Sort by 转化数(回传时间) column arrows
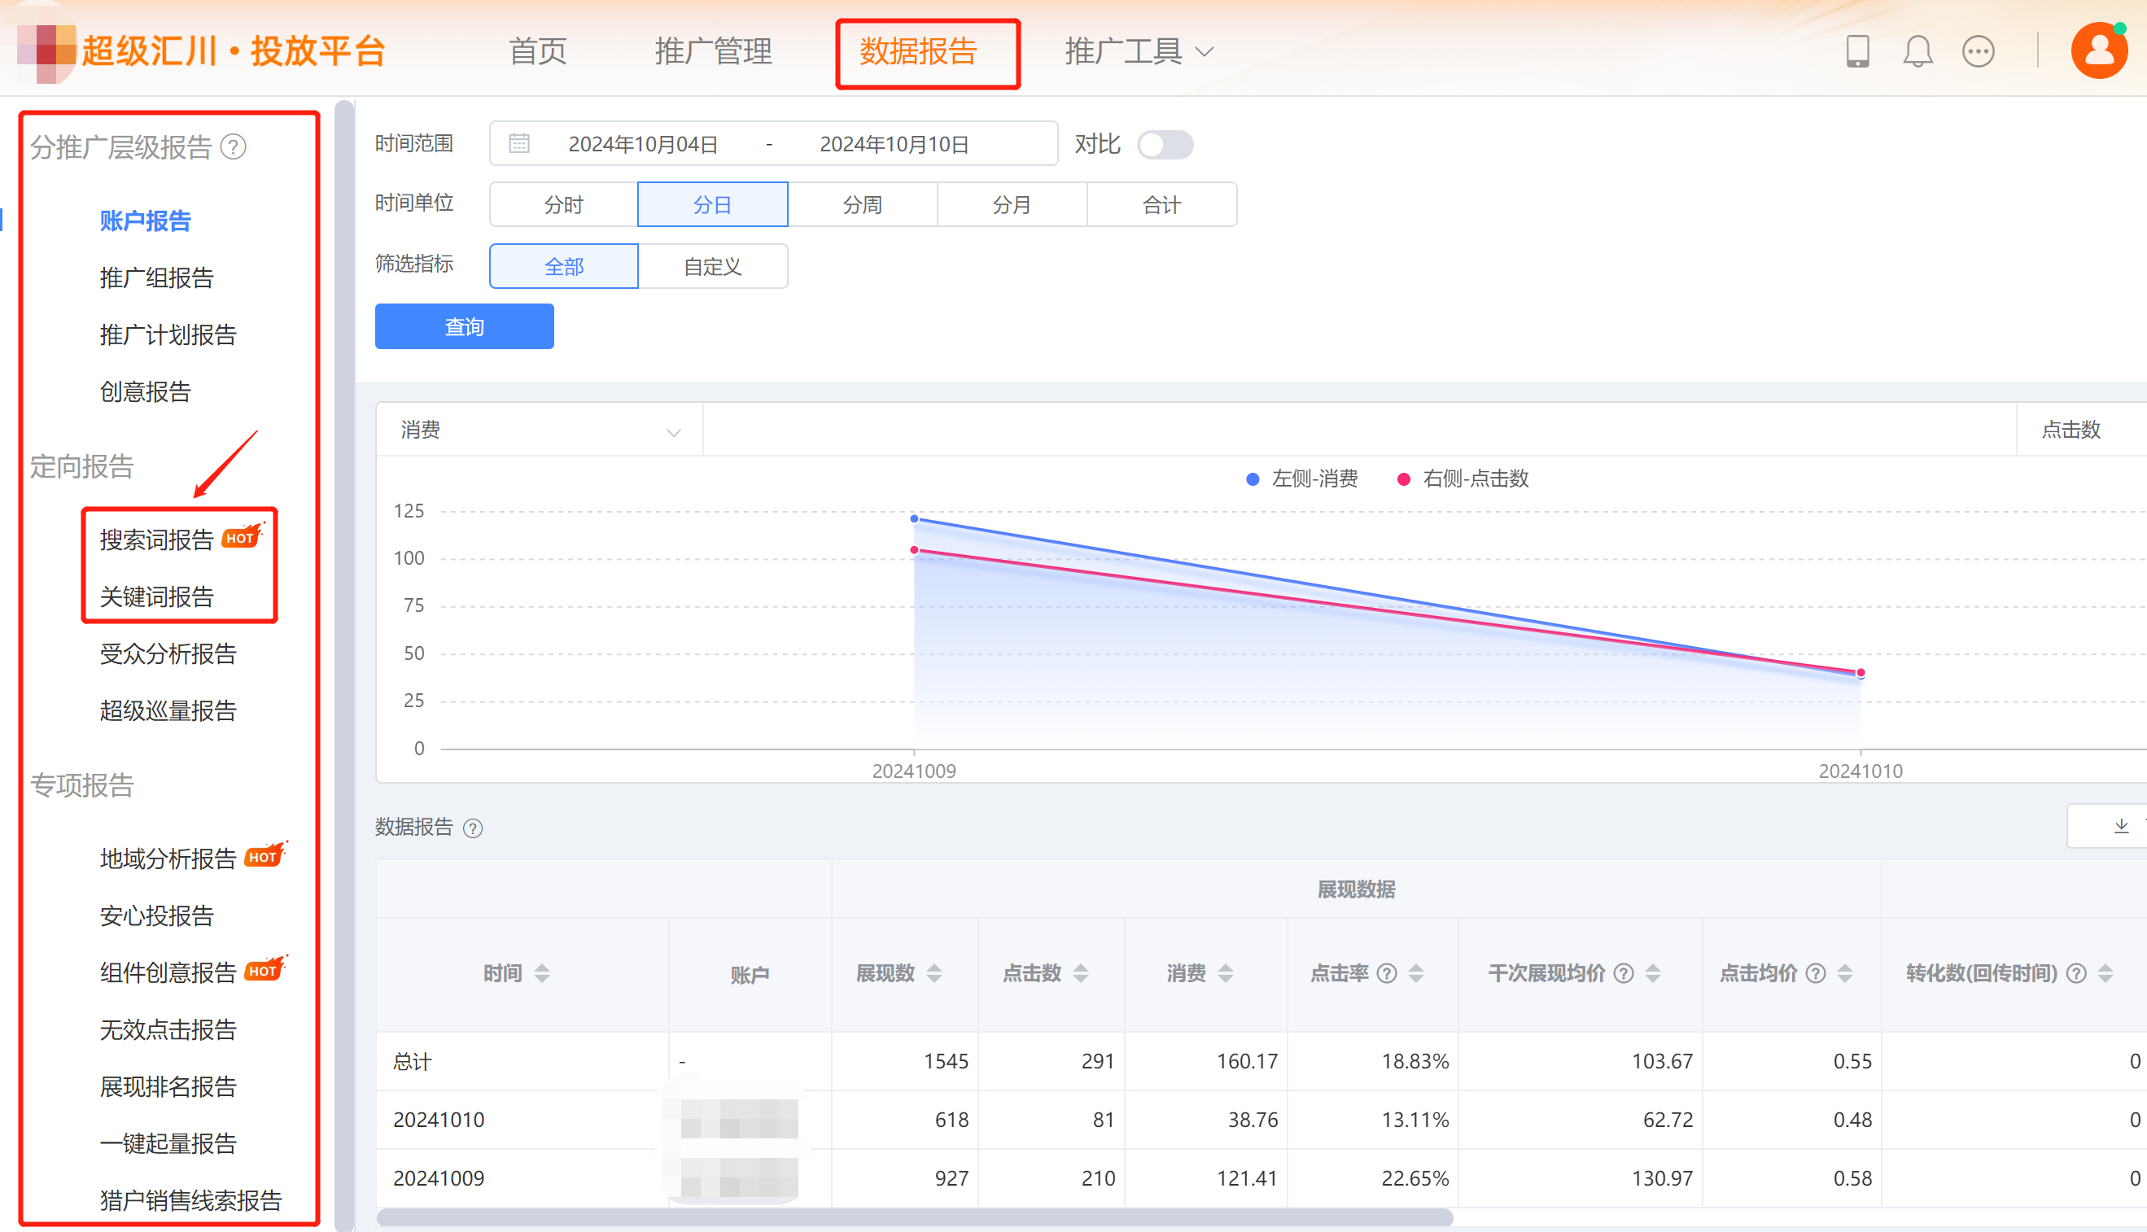 (2105, 974)
